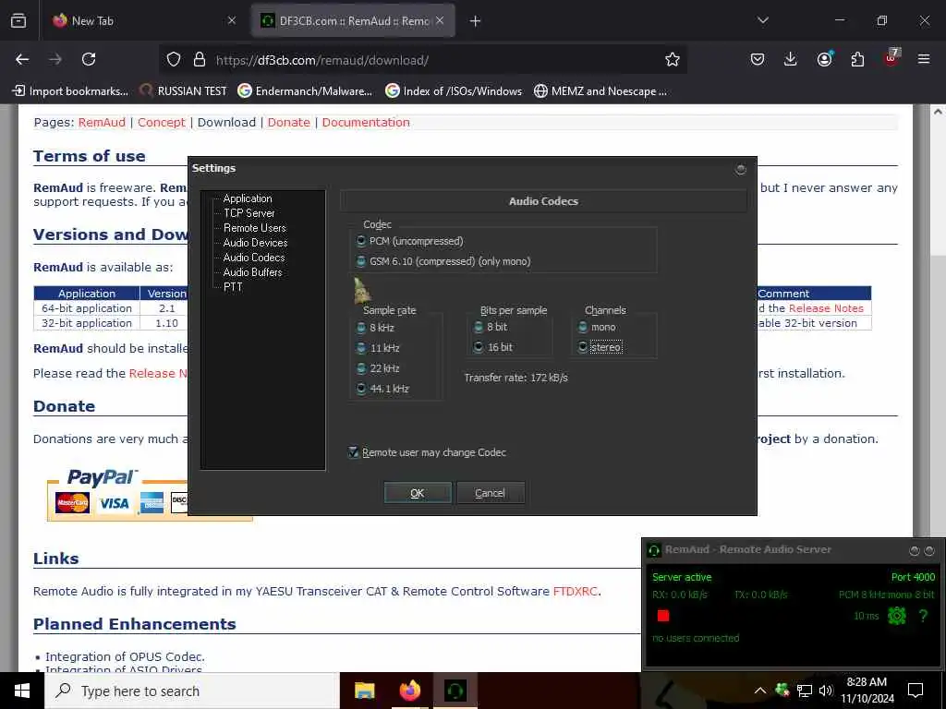Open the Release Notes link in Comment column
Screen dimensions: 946x709
[826, 308]
